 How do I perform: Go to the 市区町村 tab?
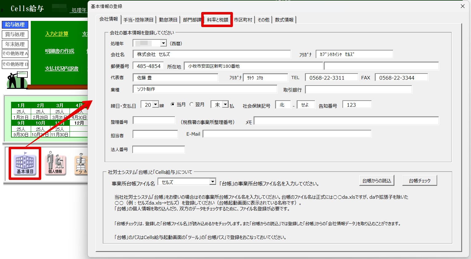(x=243, y=20)
